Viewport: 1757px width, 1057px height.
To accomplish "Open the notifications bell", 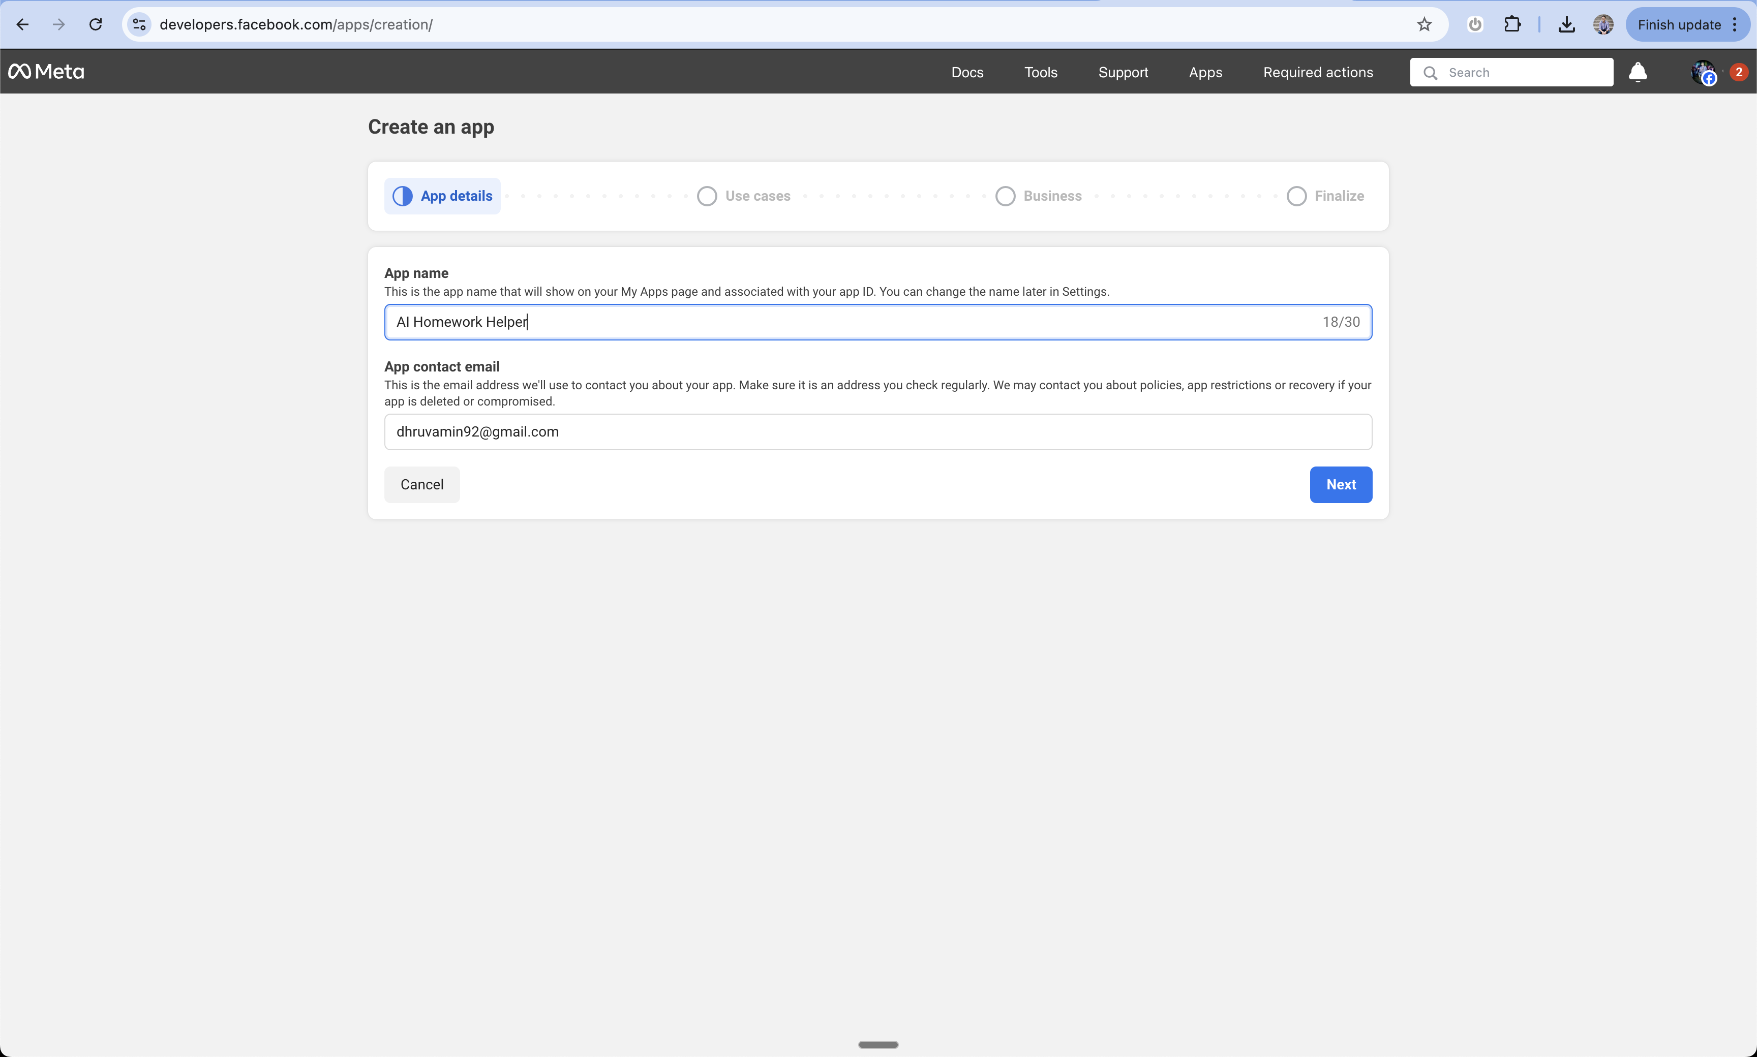I will 1638,72.
